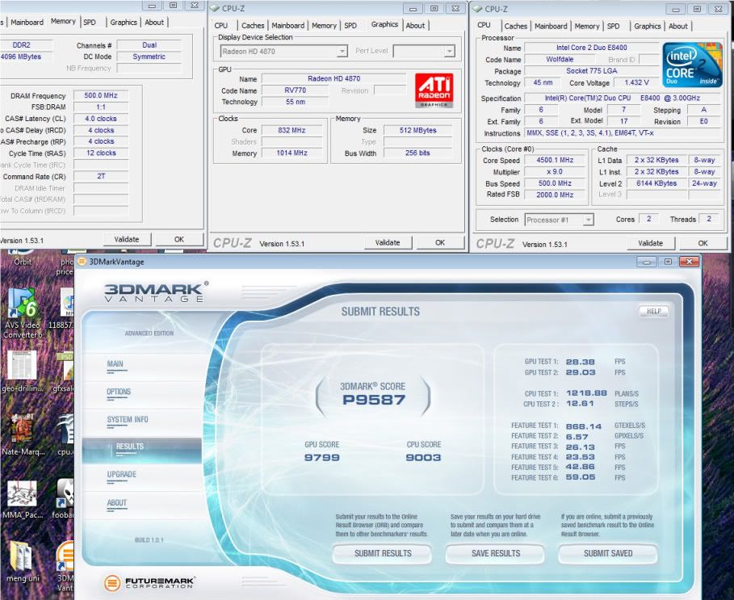
Task: Close the 3DMarkVantage window
Action: tap(689, 262)
